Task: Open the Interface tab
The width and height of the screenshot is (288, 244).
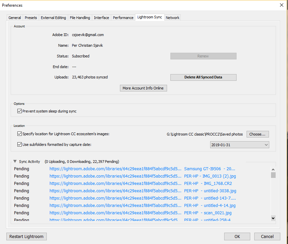Action: coord(101,17)
